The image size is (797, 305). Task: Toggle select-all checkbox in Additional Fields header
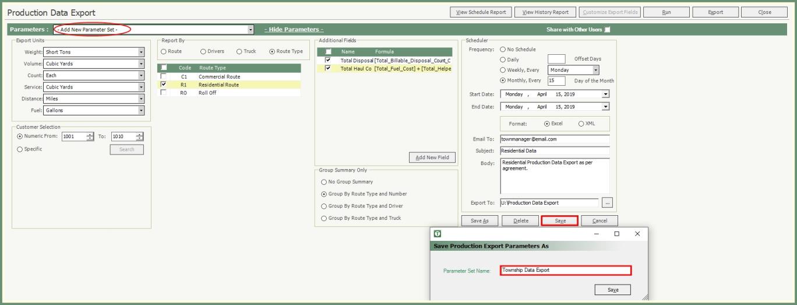(x=329, y=51)
